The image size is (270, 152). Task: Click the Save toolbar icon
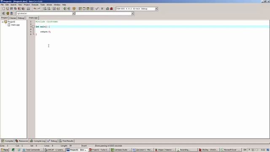(x=11, y=8)
